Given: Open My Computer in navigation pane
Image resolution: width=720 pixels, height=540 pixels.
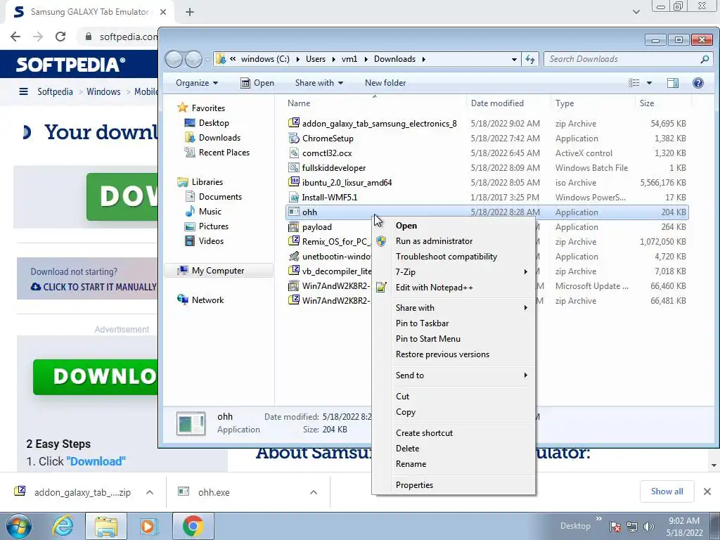Looking at the screenshot, I should point(218,271).
